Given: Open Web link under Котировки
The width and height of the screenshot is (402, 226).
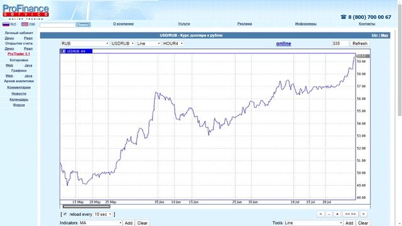Looking at the screenshot, I should [9, 65].
